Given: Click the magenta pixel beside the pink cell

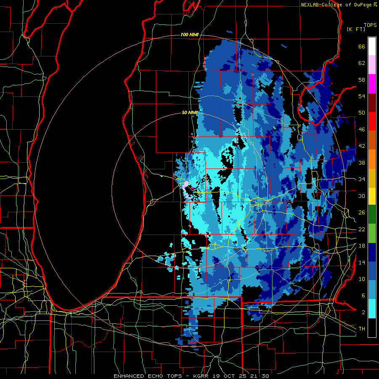Looking at the screenshot, I should click(192, 187).
